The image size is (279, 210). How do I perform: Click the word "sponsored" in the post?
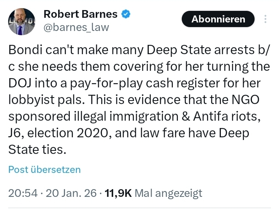point(42,116)
